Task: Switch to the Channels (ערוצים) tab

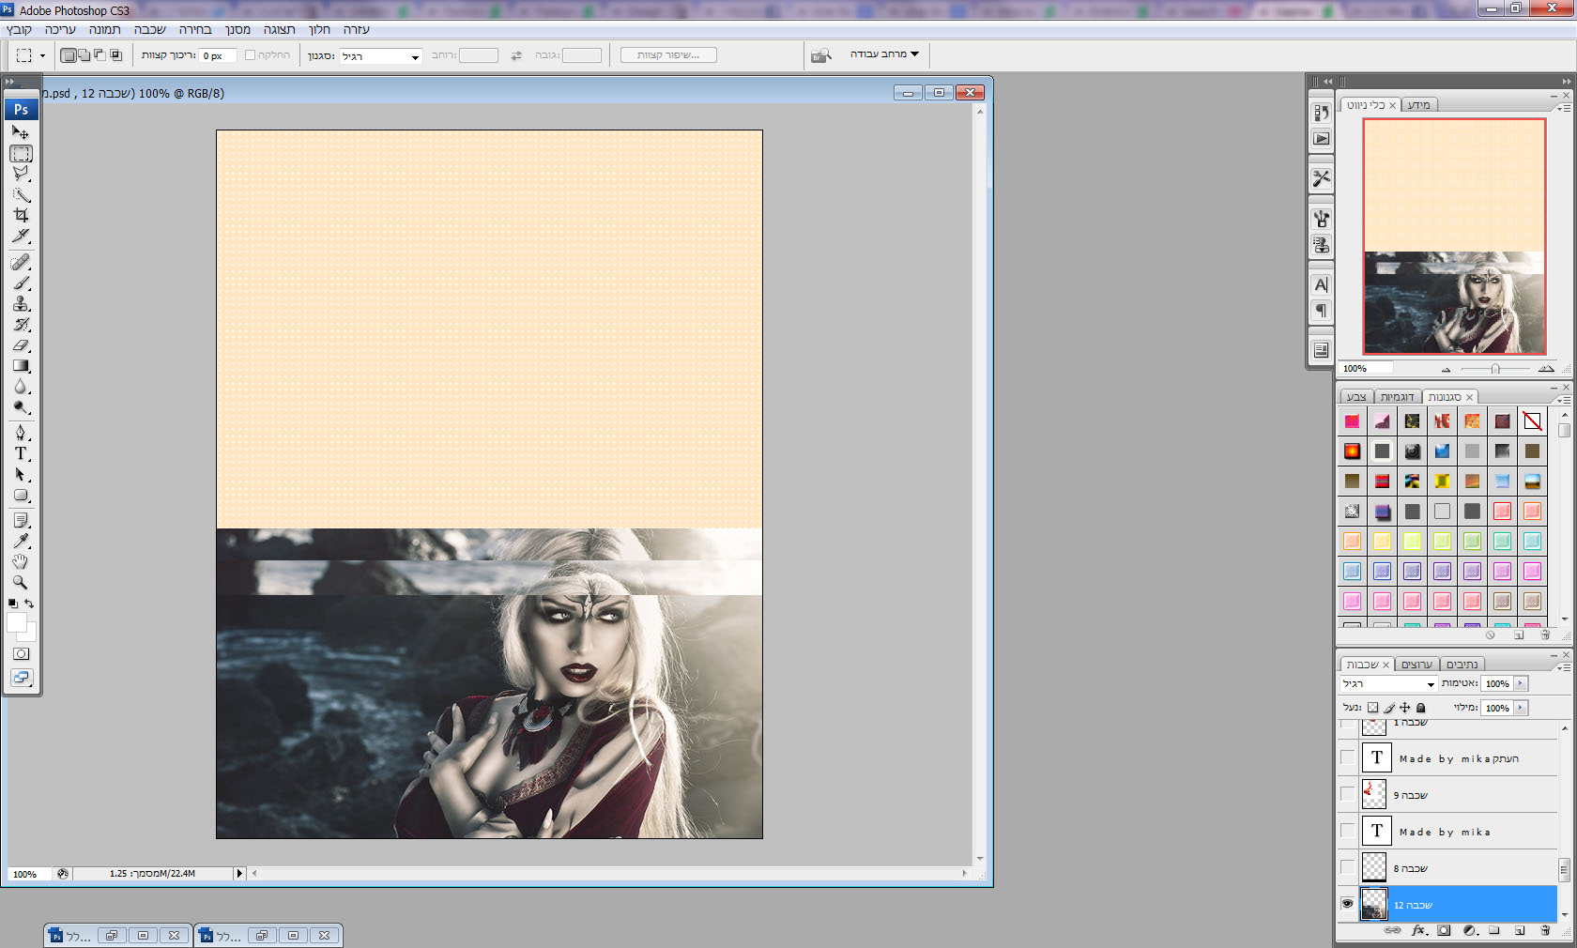Action: [x=1416, y=665]
